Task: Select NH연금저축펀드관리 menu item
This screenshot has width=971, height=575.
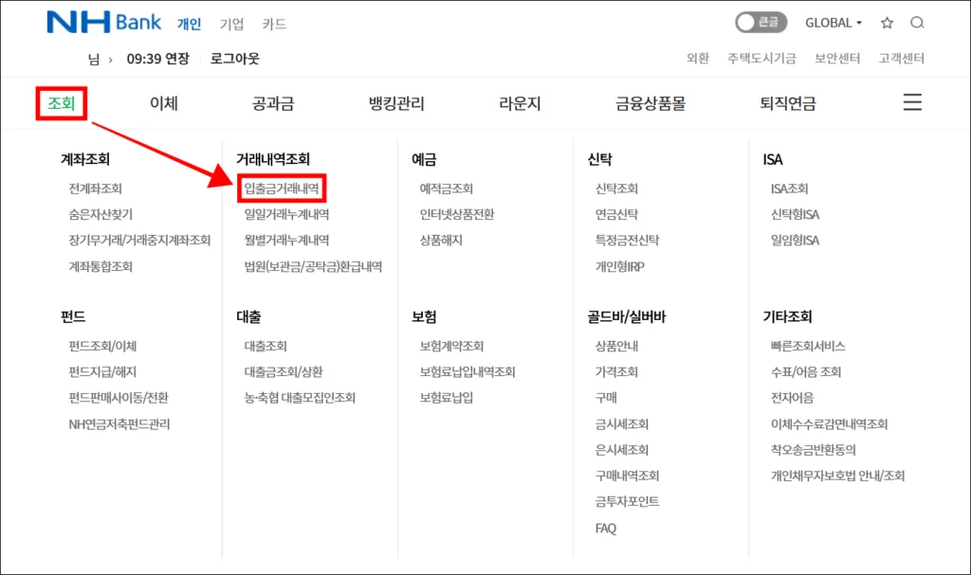Action: coord(119,424)
